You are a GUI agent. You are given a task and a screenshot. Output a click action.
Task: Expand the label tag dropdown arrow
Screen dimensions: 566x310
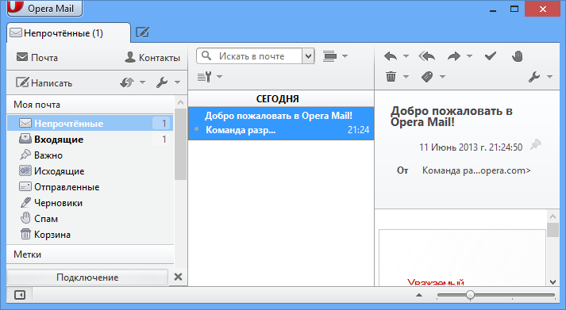click(442, 76)
